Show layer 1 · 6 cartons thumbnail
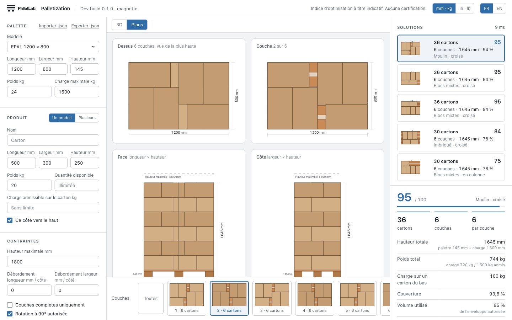This screenshot has height=320, width=512. (x=187, y=298)
